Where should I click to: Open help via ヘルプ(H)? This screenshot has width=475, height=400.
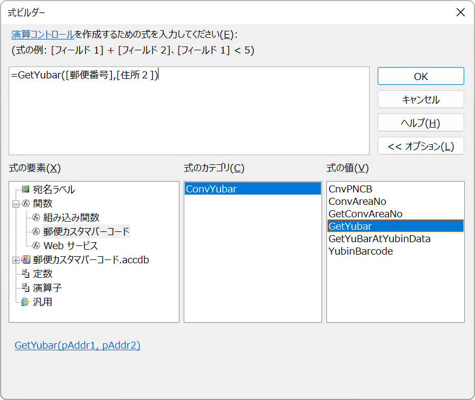click(x=420, y=122)
